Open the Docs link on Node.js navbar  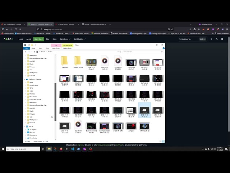(55, 39)
